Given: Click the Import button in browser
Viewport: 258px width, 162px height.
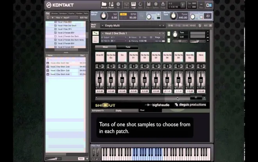Looking at the screenshot, I should click(x=66, y=18).
